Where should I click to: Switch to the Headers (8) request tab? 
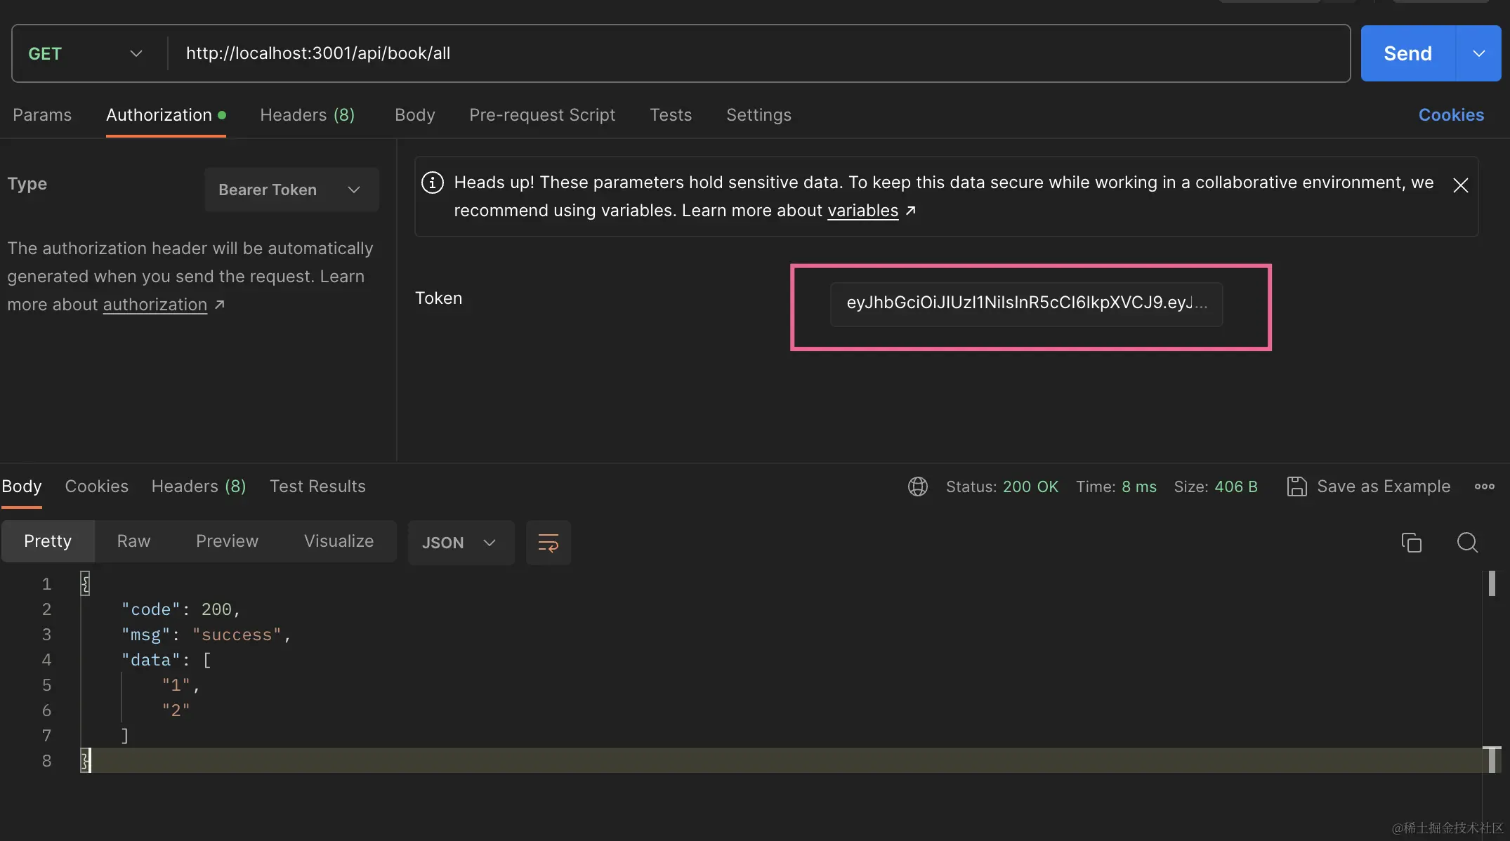pos(307,115)
